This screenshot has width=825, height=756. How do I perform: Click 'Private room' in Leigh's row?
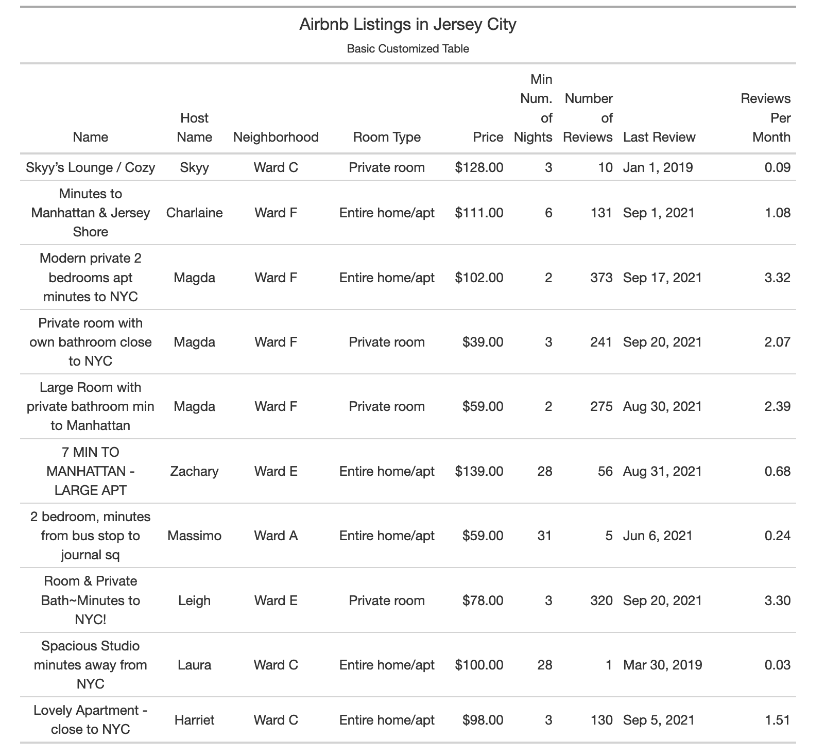pos(387,600)
